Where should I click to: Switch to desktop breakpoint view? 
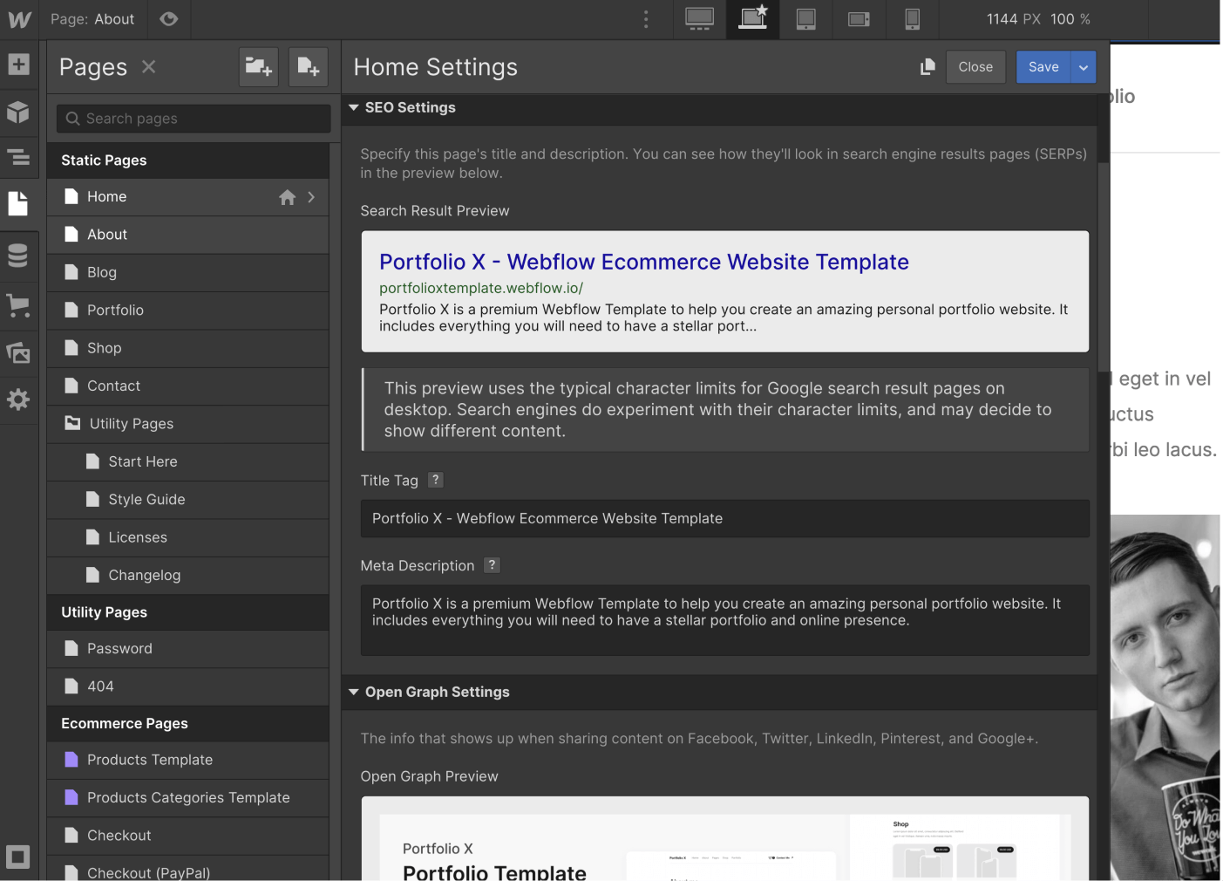(699, 19)
